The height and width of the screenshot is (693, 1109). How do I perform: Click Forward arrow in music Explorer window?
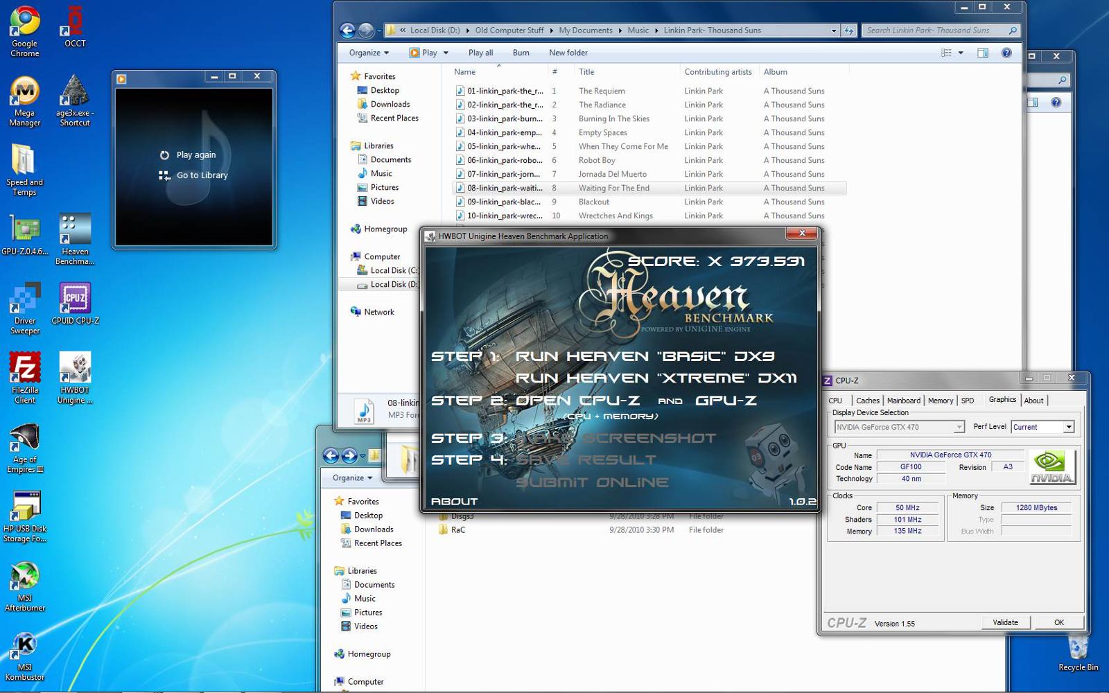point(366,30)
